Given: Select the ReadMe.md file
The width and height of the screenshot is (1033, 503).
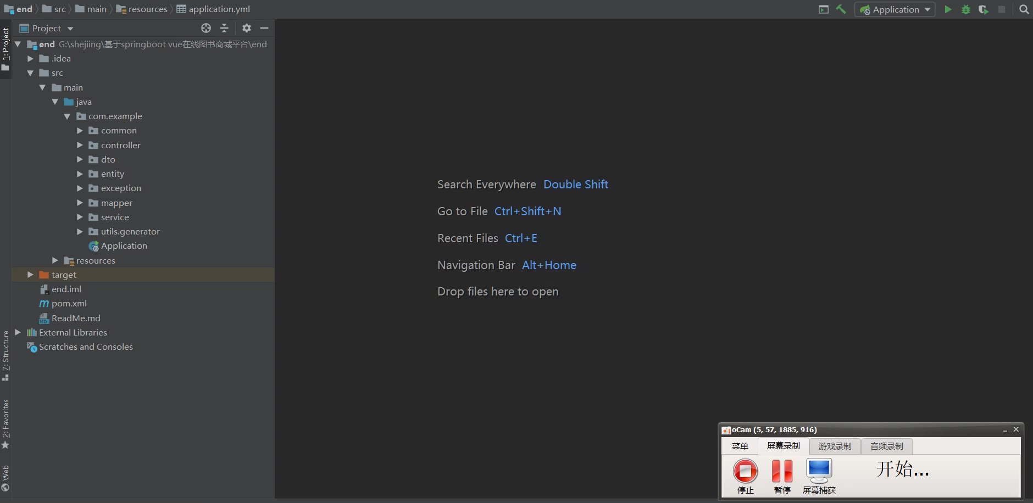Looking at the screenshot, I should pyautogui.click(x=76, y=318).
